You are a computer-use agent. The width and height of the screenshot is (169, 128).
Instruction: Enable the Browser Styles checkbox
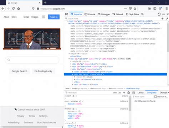155,97
